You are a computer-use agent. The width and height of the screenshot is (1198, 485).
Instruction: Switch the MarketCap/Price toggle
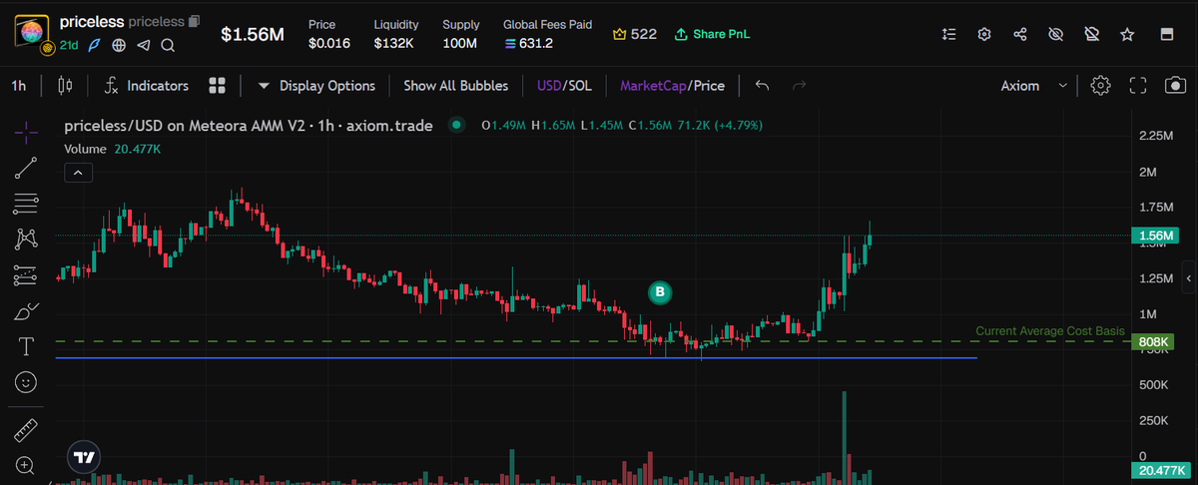pyautogui.click(x=672, y=86)
